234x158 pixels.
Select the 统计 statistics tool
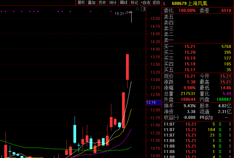(x=113, y=3)
